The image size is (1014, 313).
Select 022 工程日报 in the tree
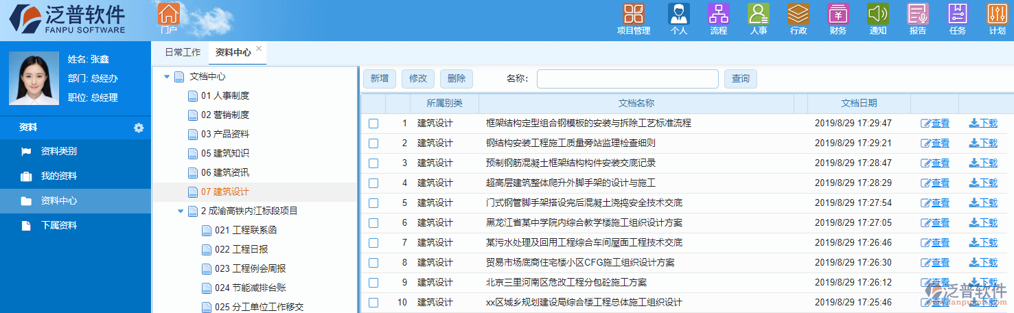242,250
